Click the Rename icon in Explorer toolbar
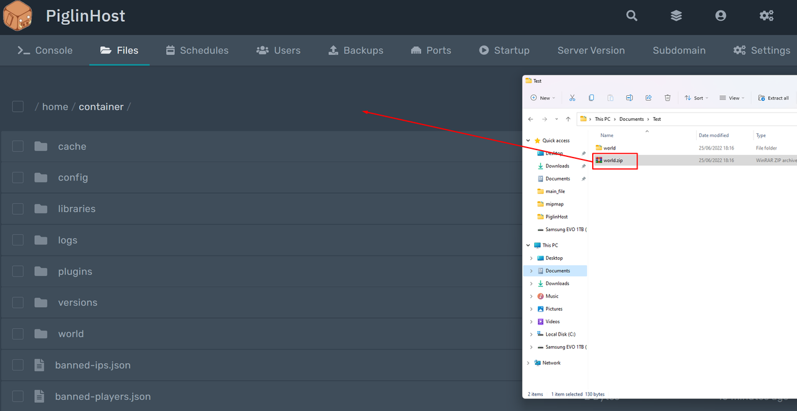This screenshot has height=411, width=797. [630, 98]
